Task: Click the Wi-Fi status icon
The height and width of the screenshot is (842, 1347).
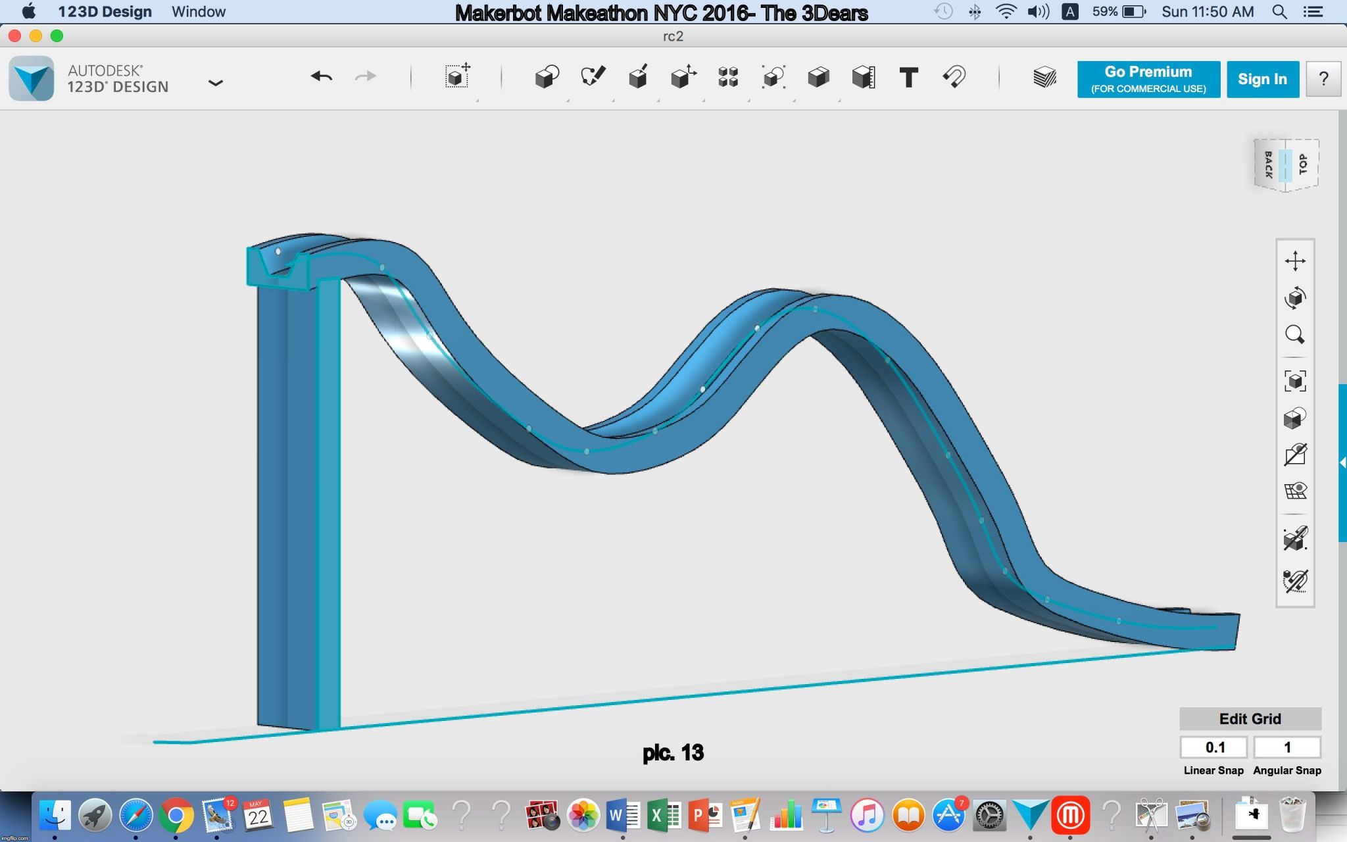Action: 1006,11
